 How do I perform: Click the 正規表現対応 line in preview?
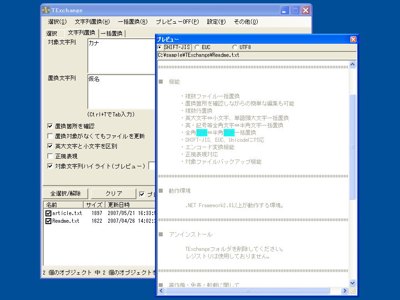[201, 155]
